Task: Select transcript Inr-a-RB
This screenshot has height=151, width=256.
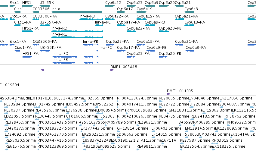Action: tap(87, 16)
